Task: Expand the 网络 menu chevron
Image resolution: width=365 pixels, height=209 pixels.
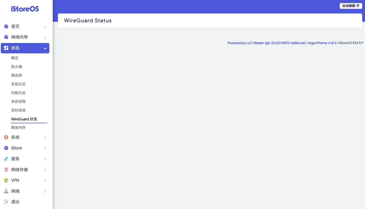Action: [x=45, y=192]
